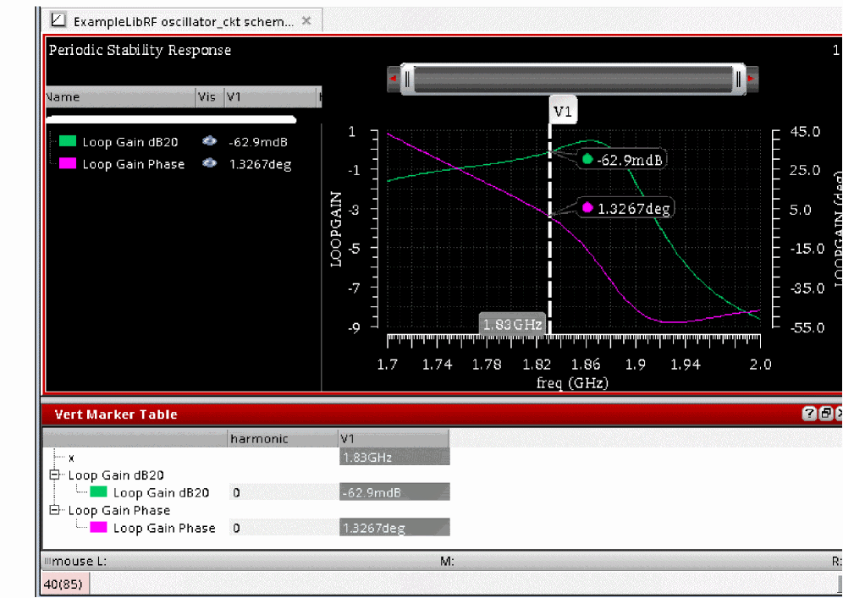Select the 1.83GHz x value cell
The image size is (843, 598).
pyautogui.click(x=394, y=458)
